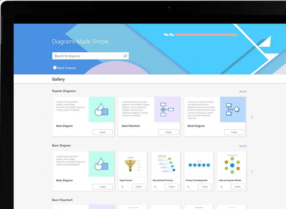Expand more templates with Basic Diagram right chevron
286x209 pixels.
252,171
